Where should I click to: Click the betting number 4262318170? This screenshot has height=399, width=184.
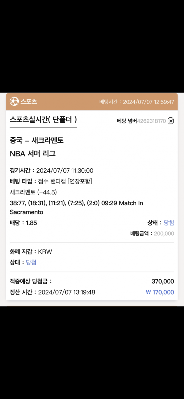pos(151,121)
